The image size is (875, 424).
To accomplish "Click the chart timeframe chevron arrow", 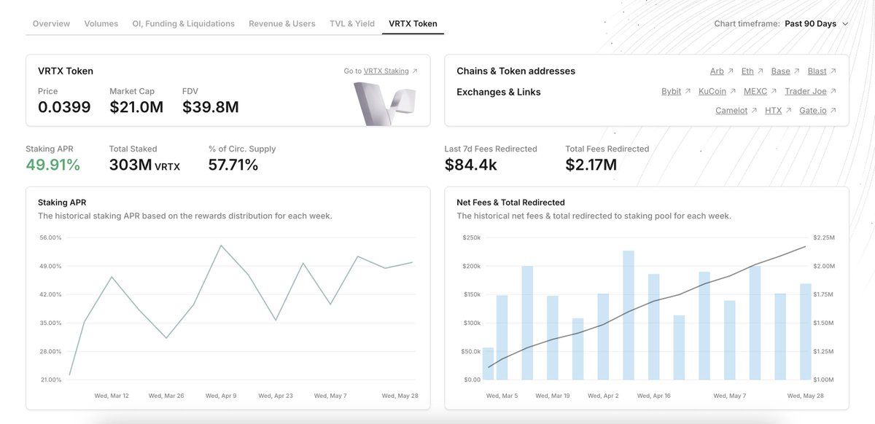I will pos(845,24).
